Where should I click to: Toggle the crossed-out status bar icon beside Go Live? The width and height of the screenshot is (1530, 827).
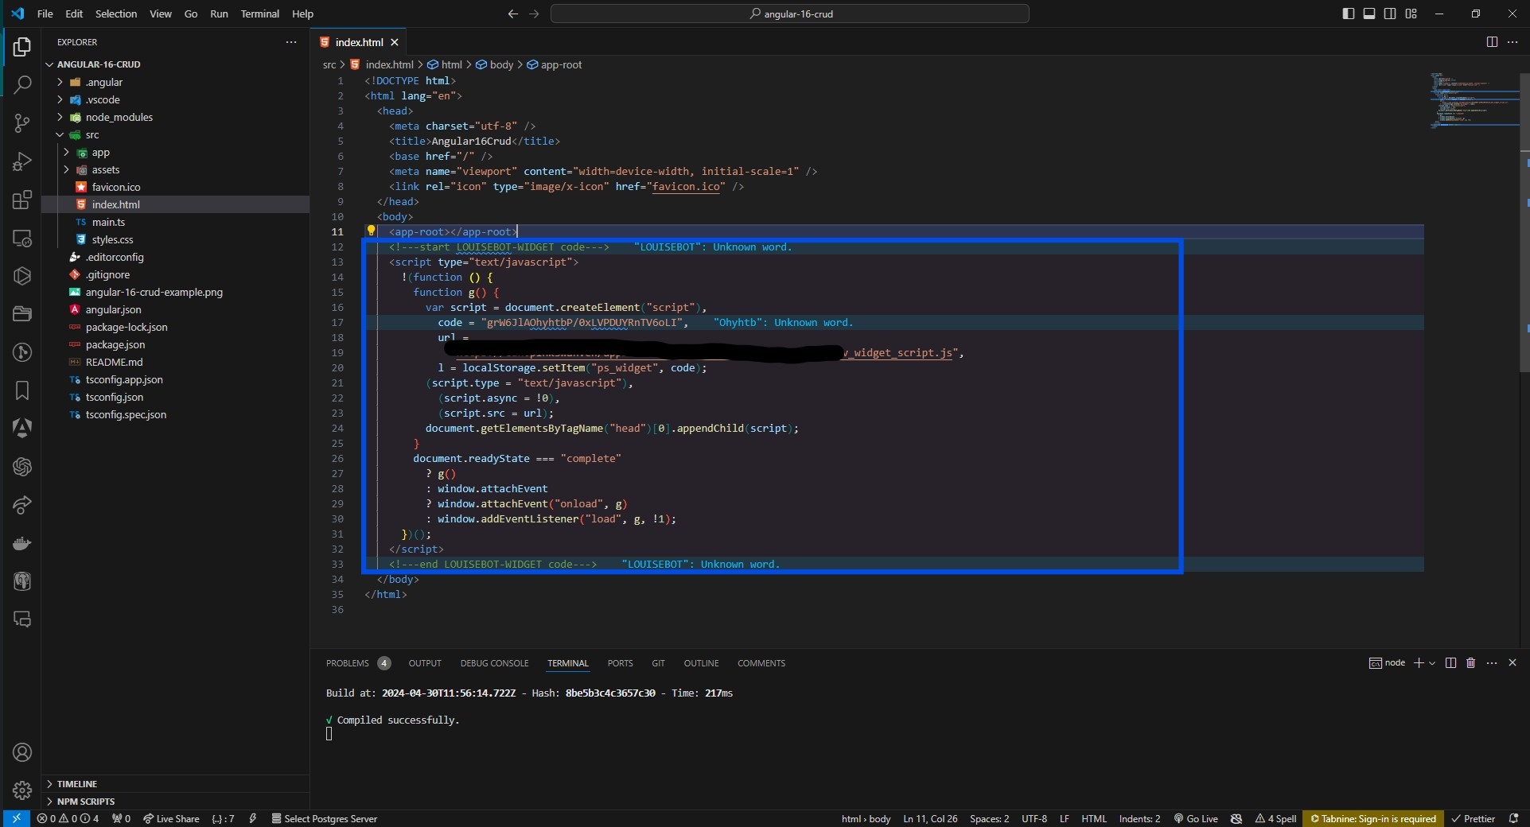coord(1236,818)
